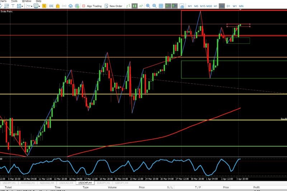Zoom in on the chart
This screenshot has width=287, height=191.
tap(148, 6)
